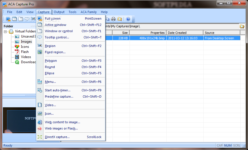Click the 408x191x24b bmp properties cell
The image size is (248, 150).
point(148,38)
